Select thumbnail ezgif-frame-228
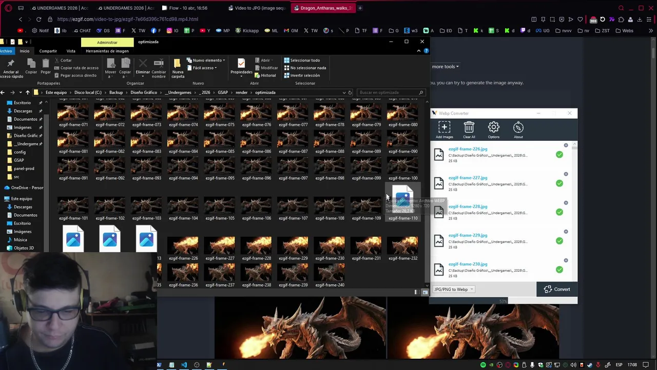The height and width of the screenshot is (370, 657). [x=256, y=248]
